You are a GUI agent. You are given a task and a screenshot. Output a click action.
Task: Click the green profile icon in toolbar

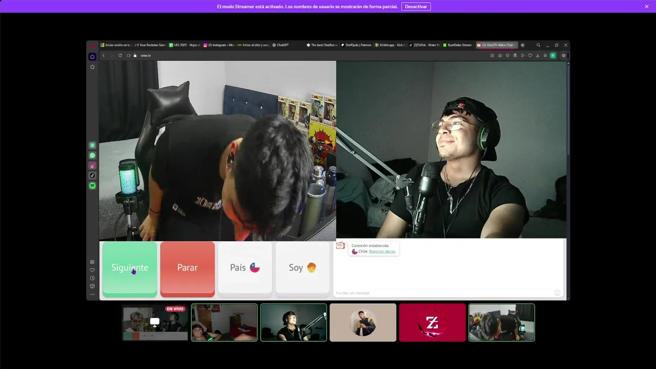click(x=552, y=55)
